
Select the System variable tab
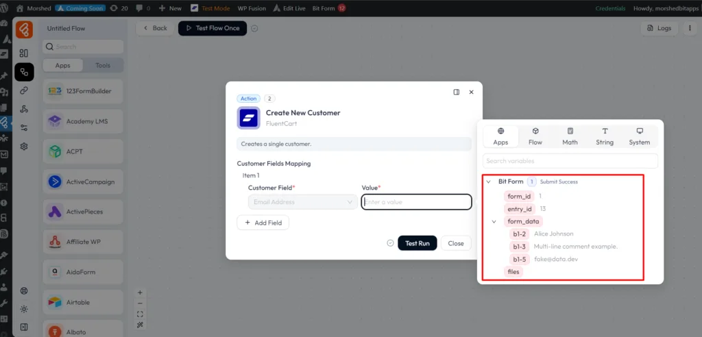tap(640, 136)
